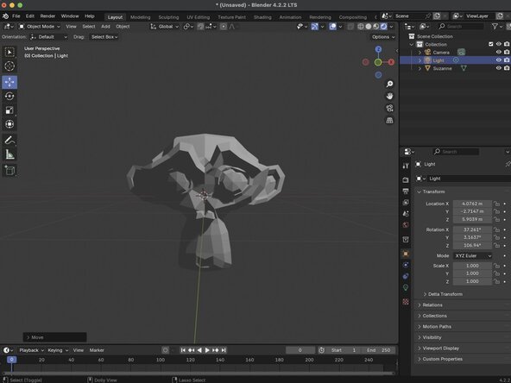Viewport: 511px width, 383px height.
Task: Disable Camera in renders
Action: [x=507, y=52]
